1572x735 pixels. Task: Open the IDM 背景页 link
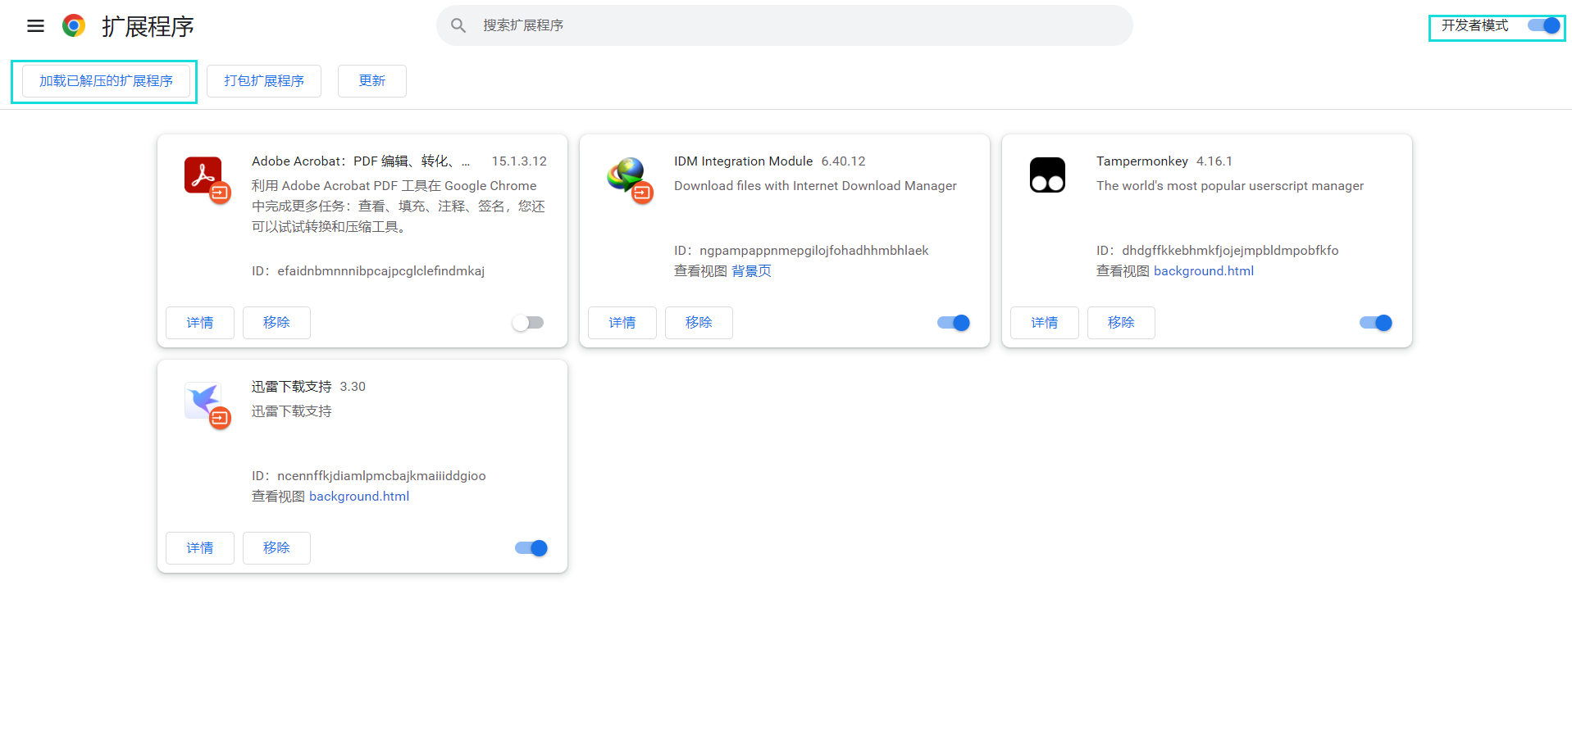pyautogui.click(x=751, y=271)
